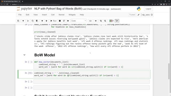Open the File menu

pyautogui.click(x=20, y=15)
